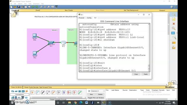Screen dimensions: 187x105
Task: Click the Redo green arrow icon
Action: [x=37, y=7]
